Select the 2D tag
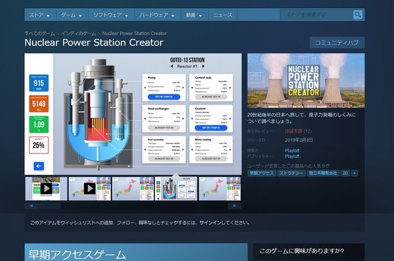Image resolution: width=394 pixels, height=261 pixels. click(345, 173)
